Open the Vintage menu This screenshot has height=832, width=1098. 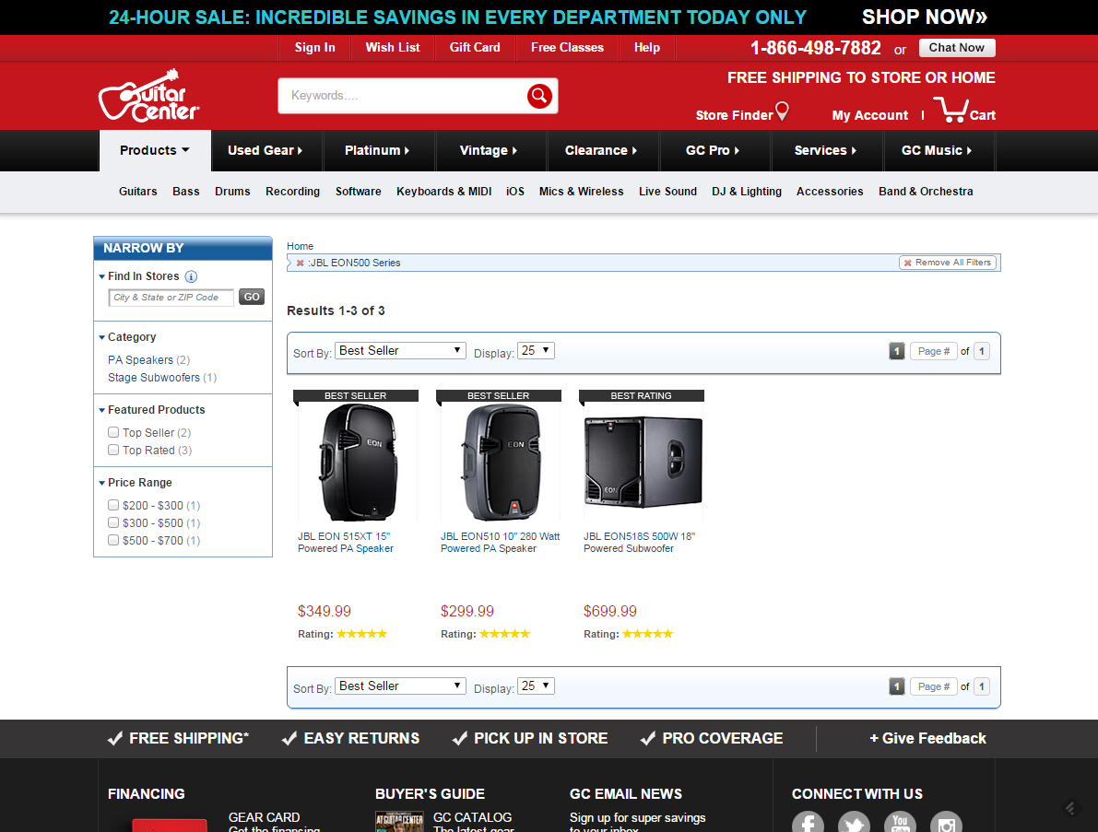pos(488,150)
